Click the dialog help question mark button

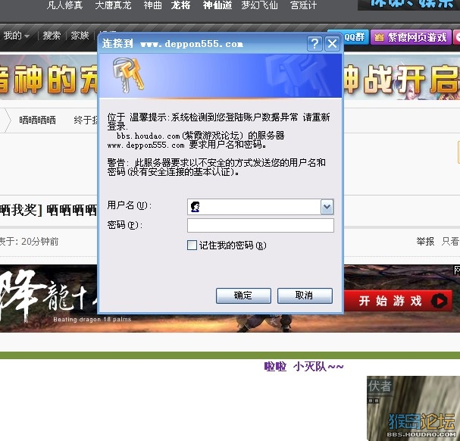click(x=314, y=44)
